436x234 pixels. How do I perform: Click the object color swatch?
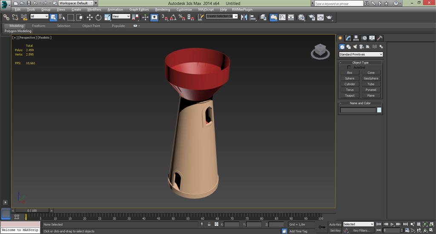coord(379,110)
